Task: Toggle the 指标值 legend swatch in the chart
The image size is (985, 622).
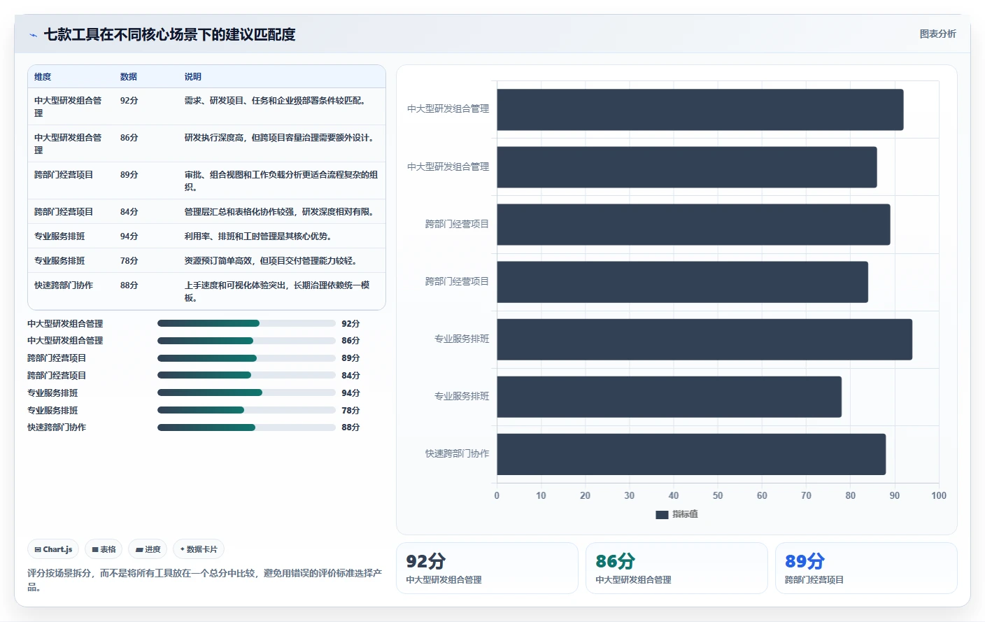Action: 662,514
